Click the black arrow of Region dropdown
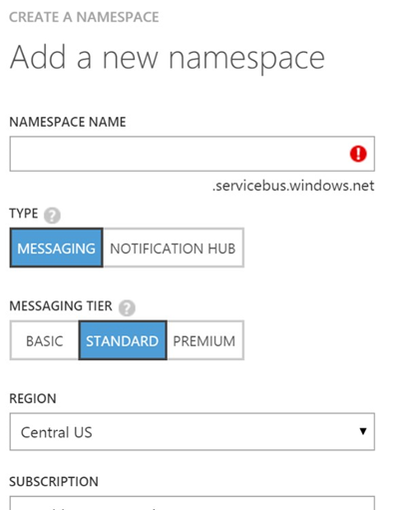The width and height of the screenshot is (410, 510). tap(363, 431)
